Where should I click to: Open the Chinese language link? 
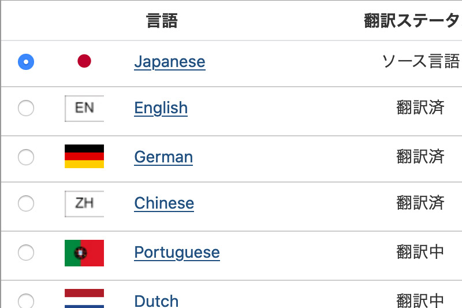point(164,203)
